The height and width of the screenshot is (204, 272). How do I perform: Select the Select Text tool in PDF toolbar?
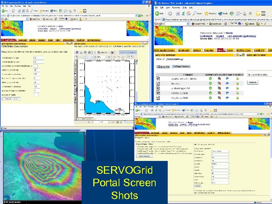(x=102, y=52)
